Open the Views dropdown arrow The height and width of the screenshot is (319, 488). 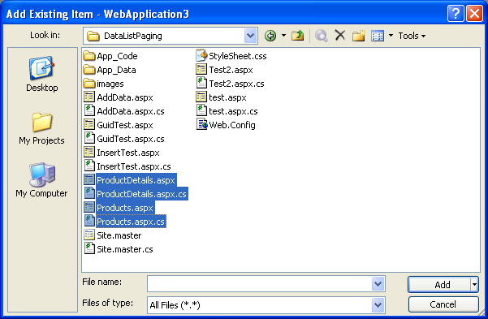coord(391,36)
